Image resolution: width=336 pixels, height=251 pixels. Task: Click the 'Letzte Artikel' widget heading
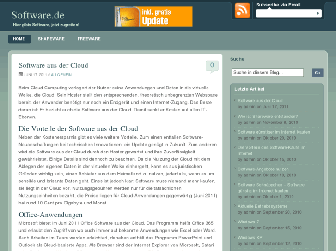click(249, 89)
